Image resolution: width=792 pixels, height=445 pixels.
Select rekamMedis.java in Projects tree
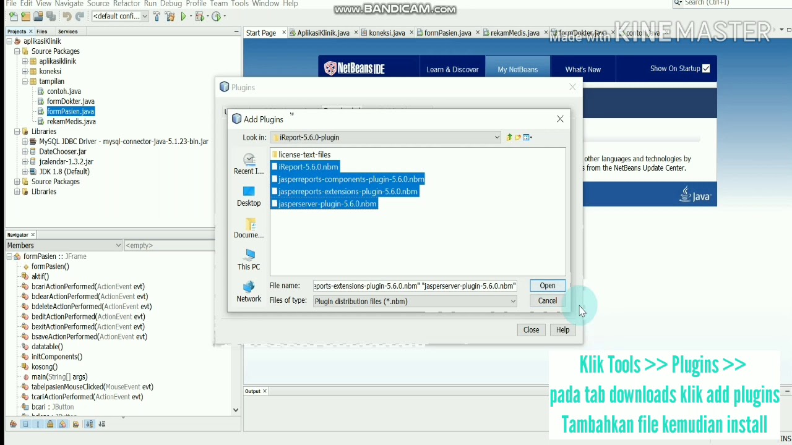click(71, 122)
